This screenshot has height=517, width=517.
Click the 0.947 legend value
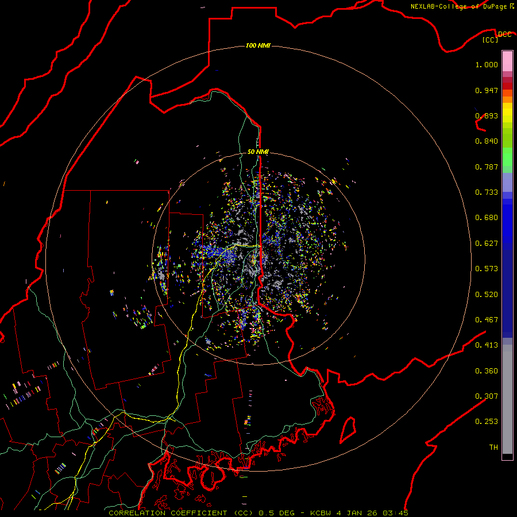tap(487, 90)
